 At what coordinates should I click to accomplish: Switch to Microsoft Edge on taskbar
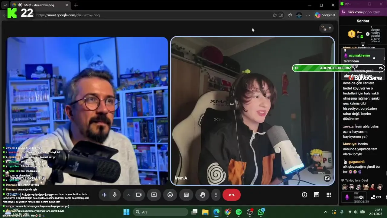[x=216, y=212]
